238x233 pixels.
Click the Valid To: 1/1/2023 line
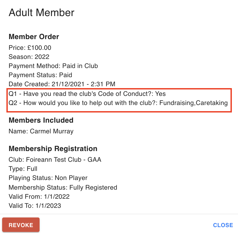(x=35, y=206)
